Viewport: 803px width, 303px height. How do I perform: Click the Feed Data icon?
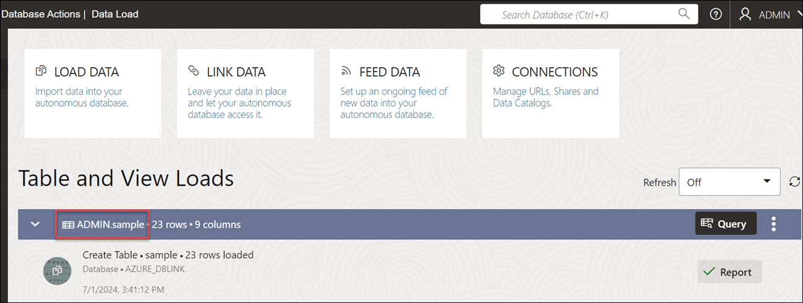pyautogui.click(x=346, y=72)
